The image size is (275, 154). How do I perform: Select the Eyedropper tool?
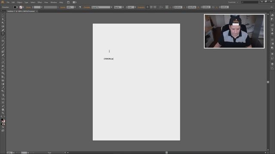click(x=3, y=88)
